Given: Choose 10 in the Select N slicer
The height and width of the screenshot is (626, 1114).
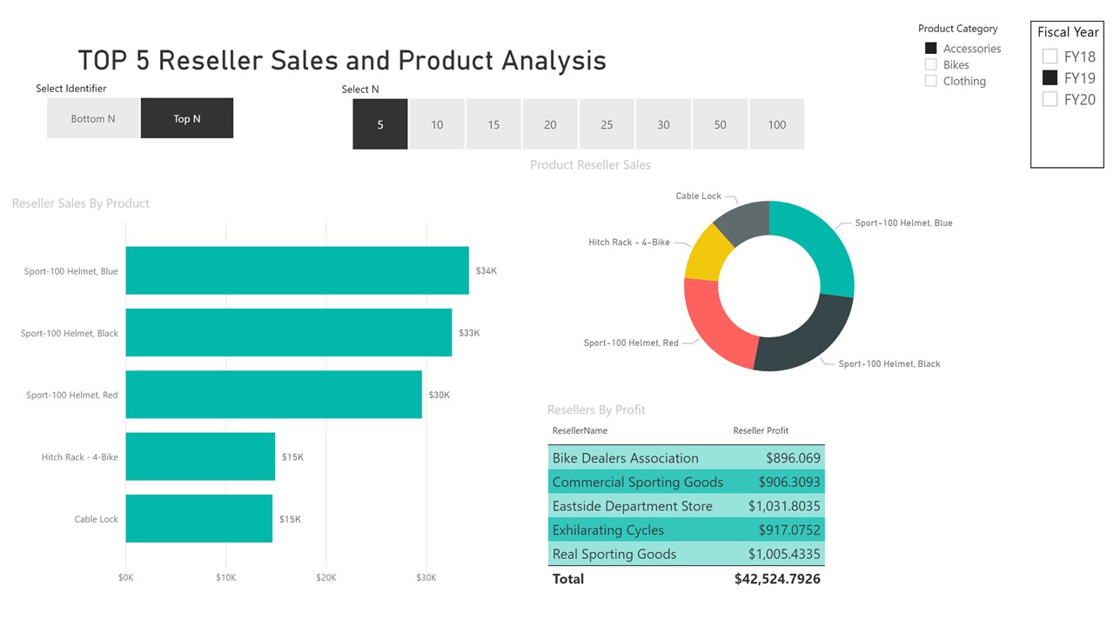Looking at the screenshot, I should 437,124.
